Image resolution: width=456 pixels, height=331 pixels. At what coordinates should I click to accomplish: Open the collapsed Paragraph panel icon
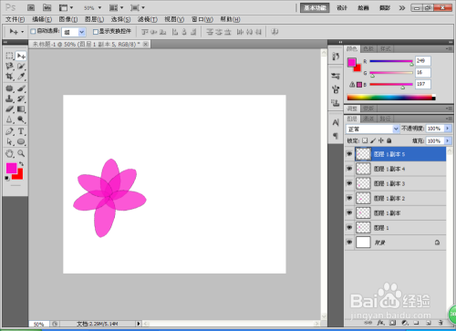click(x=336, y=136)
